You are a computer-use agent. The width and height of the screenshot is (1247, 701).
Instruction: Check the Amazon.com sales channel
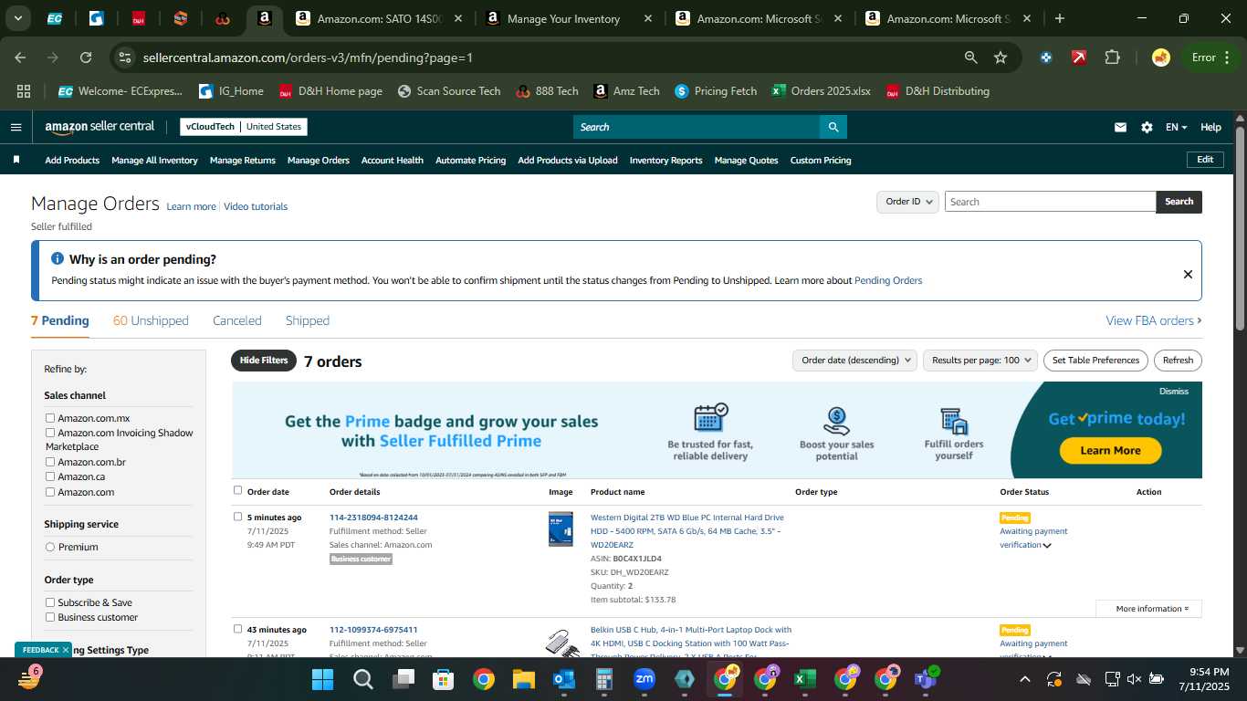[50, 492]
